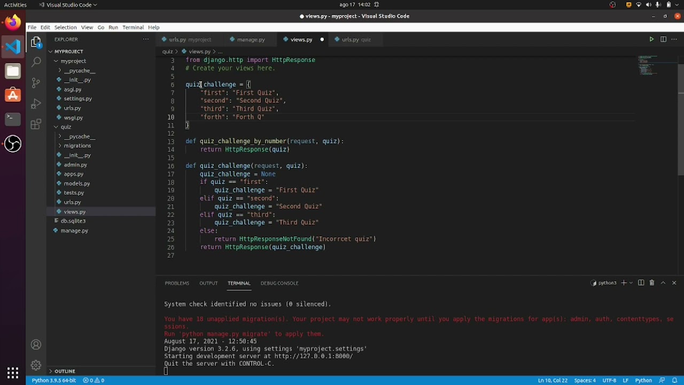Change encoding via UTF-8 status item

point(609,380)
